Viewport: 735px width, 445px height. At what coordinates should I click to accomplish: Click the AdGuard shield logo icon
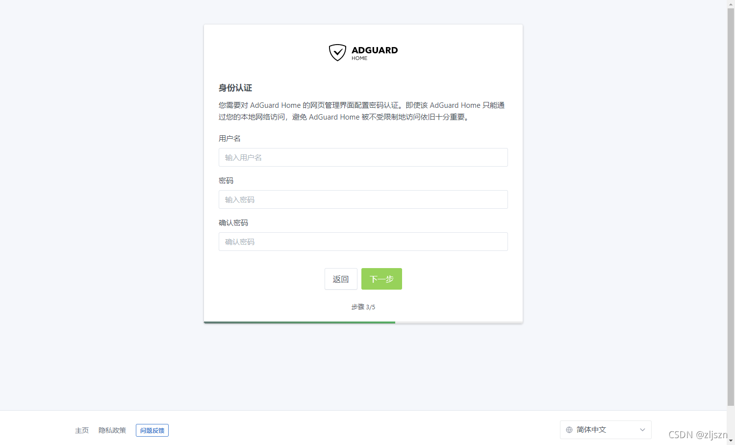(337, 52)
